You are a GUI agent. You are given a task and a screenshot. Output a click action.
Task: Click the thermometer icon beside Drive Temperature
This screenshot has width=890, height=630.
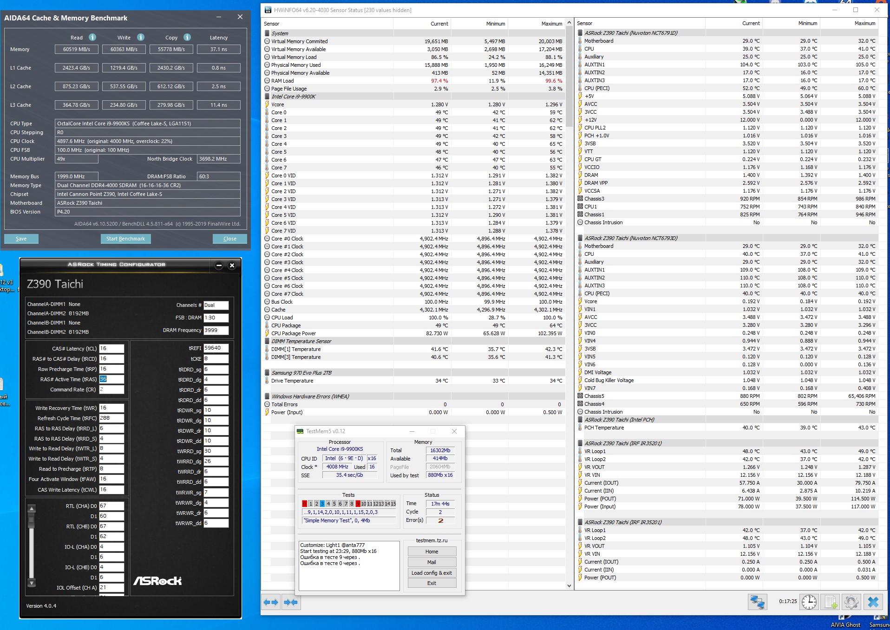tap(267, 381)
